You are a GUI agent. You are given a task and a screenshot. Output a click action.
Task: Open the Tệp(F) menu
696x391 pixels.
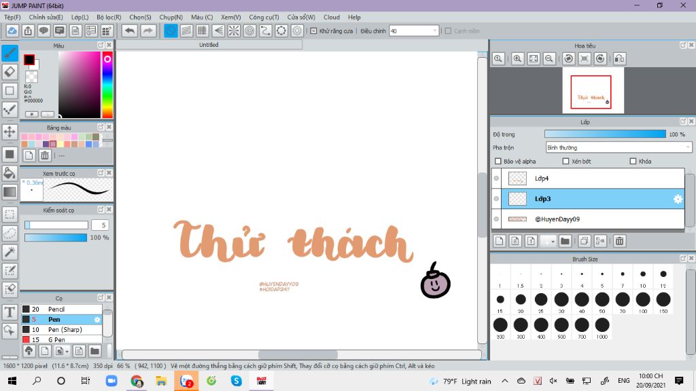12,17
